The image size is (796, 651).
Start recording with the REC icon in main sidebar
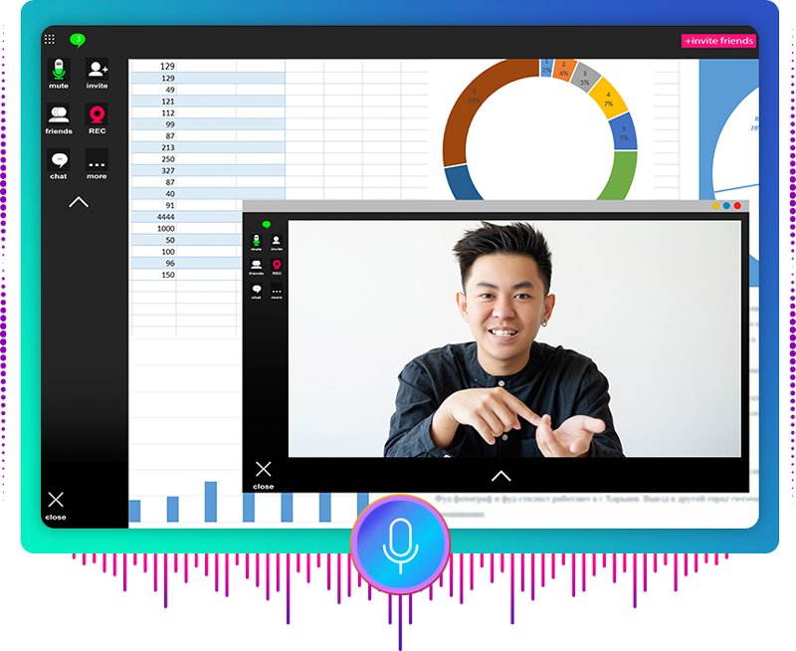click(x=97, y=114)
